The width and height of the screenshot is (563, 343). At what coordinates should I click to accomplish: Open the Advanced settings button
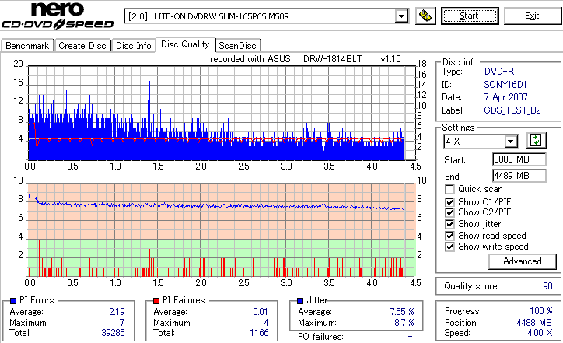(523, 261)
